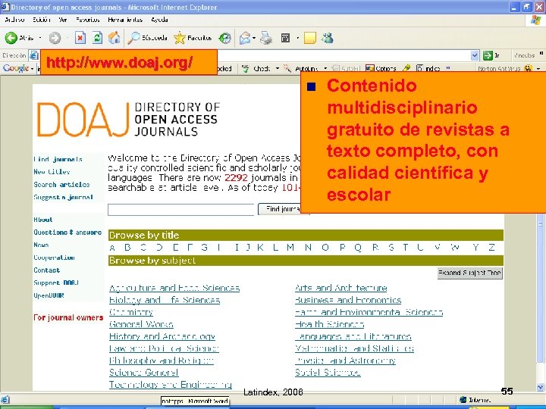546x409 pixels.
Task: Open the Home page icon
Action: (115, 38)
